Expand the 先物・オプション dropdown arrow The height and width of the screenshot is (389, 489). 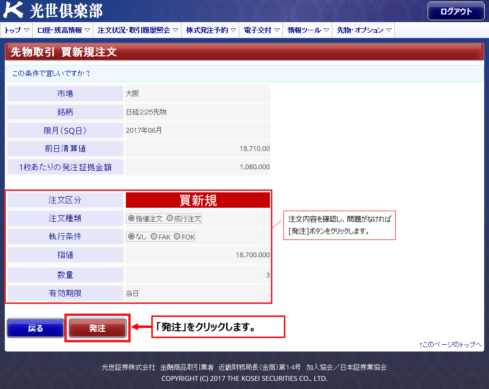[x=389, y=30]
